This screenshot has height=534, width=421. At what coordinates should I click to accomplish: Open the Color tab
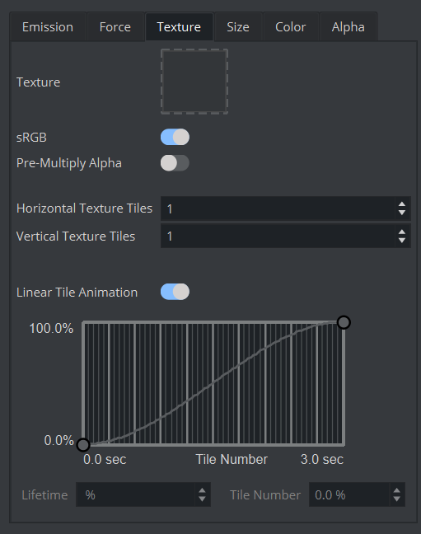click(291, 27)
